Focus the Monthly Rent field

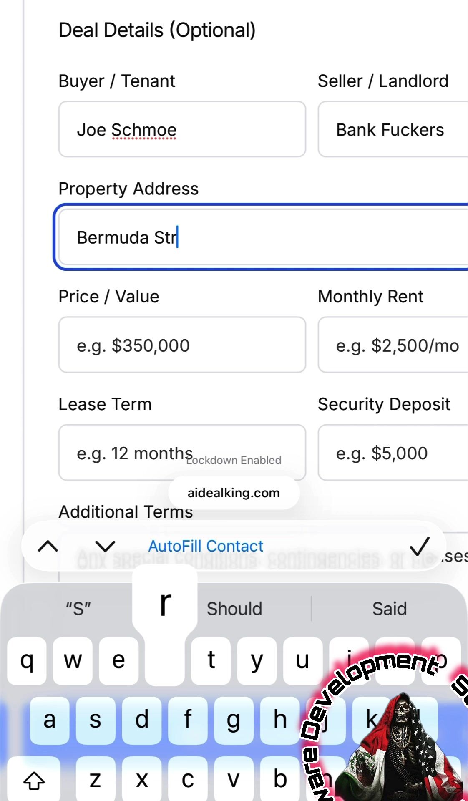click(392, 345)
